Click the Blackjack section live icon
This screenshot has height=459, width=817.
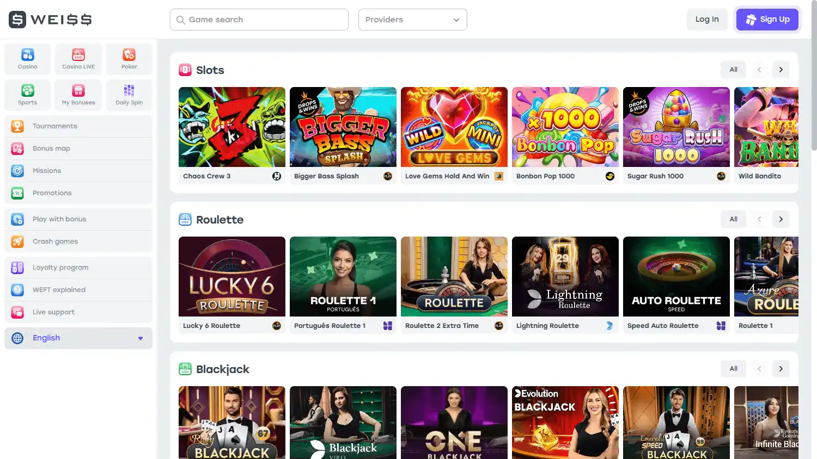[x=185, y=369]
